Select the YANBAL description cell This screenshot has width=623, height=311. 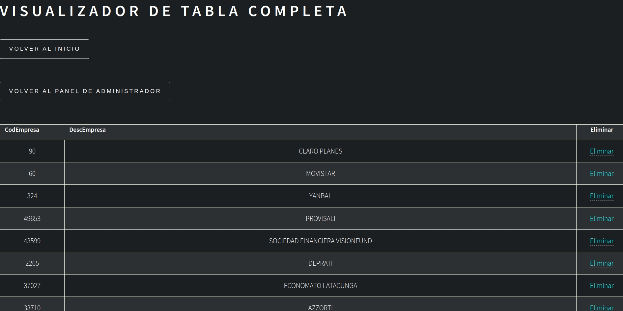[x=320, y=196]
